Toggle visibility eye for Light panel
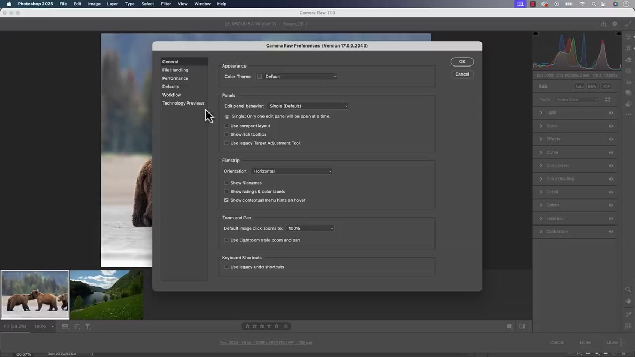The height and width of the screenshot is (357, 635). [x=611, y=112]
